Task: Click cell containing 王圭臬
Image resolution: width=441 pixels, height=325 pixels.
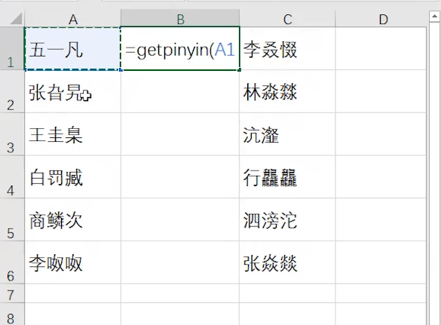Action: [x=73, y=134]
